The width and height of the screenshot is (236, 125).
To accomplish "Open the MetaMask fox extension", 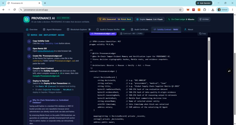I will pyautogui.click(x=188, y=10).
